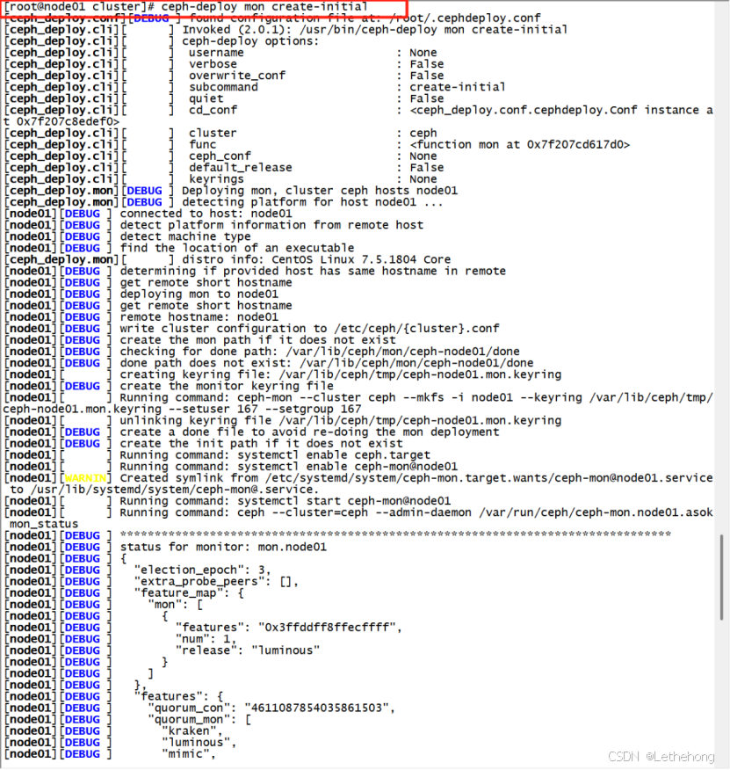Click the 'ceph_conf' option row

[x=220, y=156]
